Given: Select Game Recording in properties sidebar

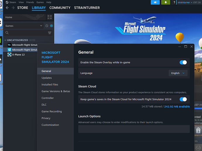Looking at the screenshot, I should 56,111.
